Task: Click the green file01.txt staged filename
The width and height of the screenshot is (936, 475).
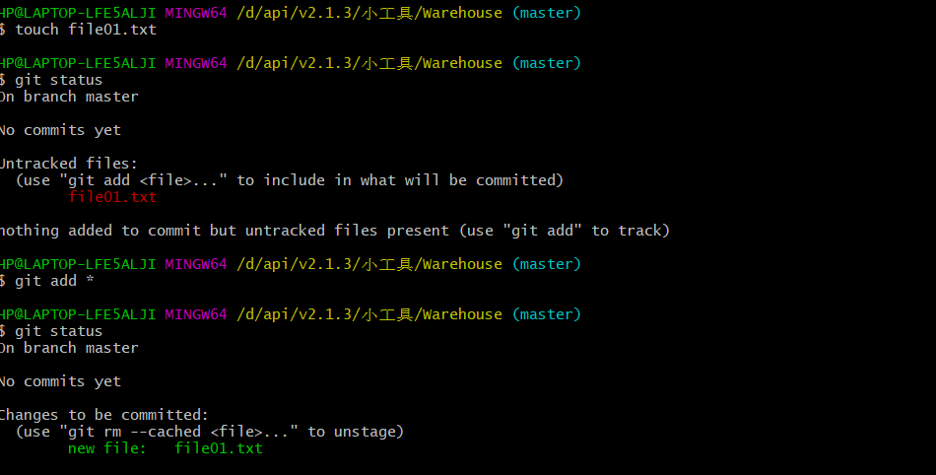Action: (x=219, y=448)
